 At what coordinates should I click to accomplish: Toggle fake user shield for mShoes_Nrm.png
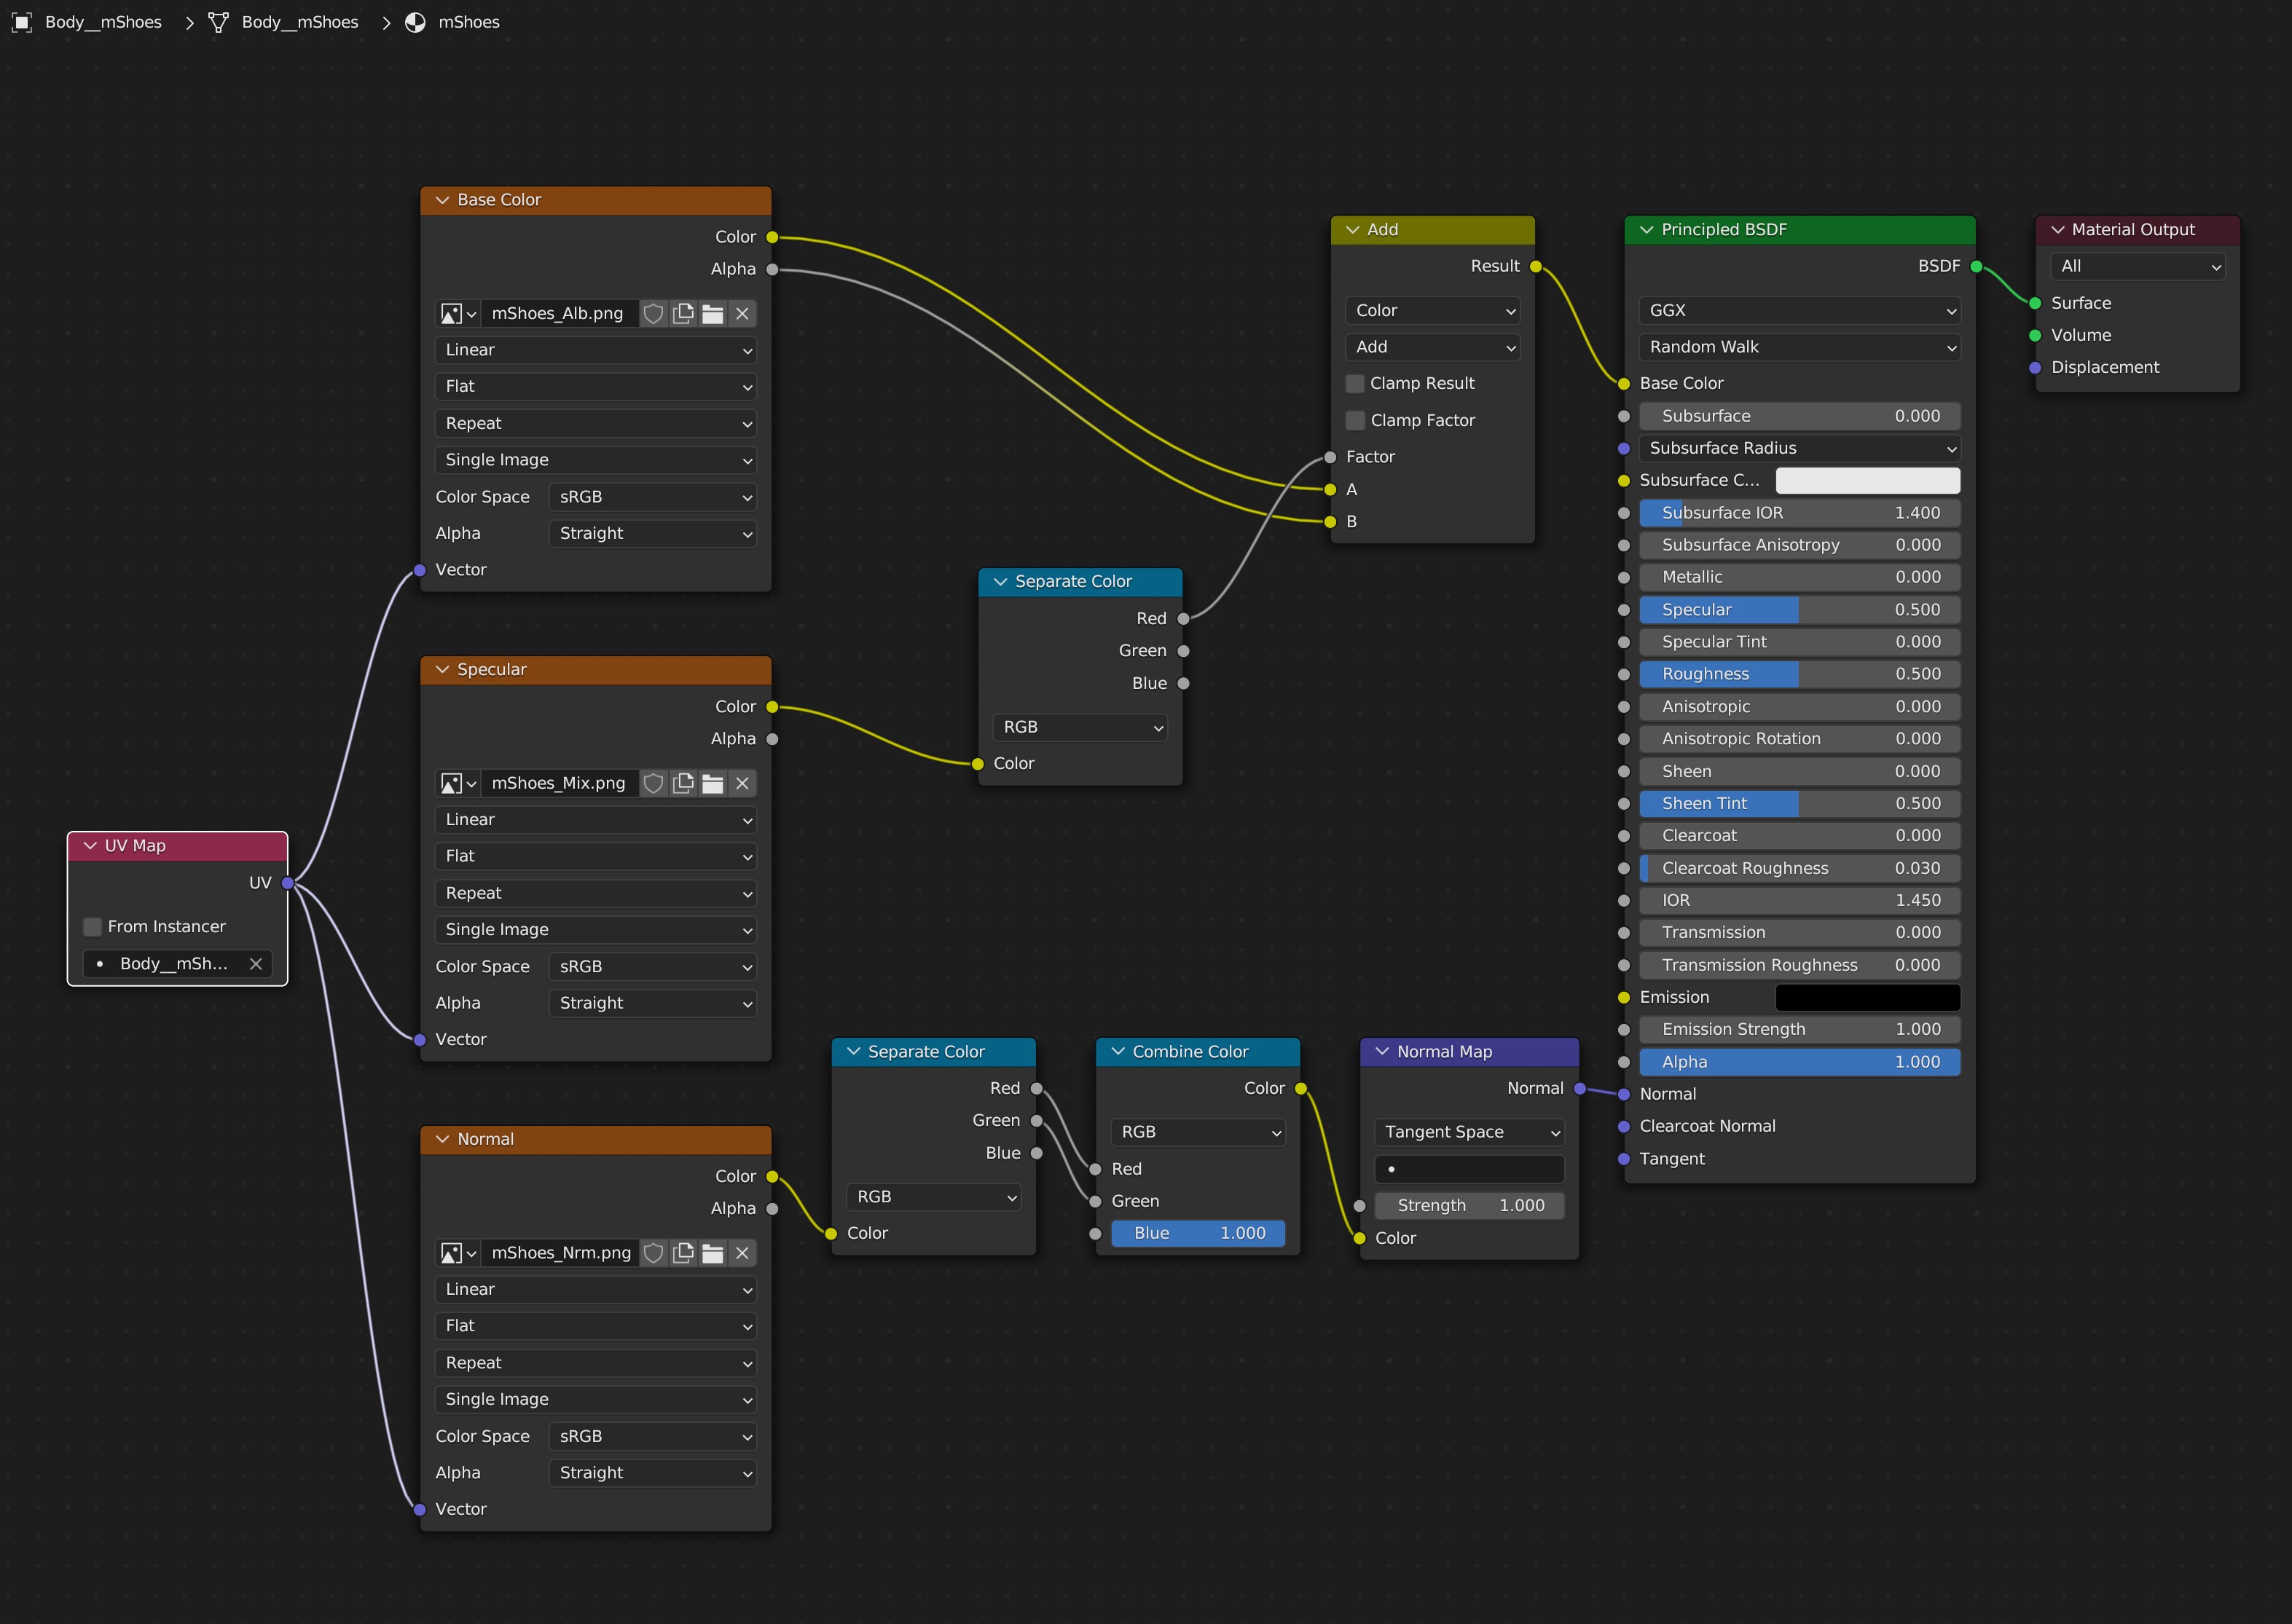click(x=654, y=1253)
